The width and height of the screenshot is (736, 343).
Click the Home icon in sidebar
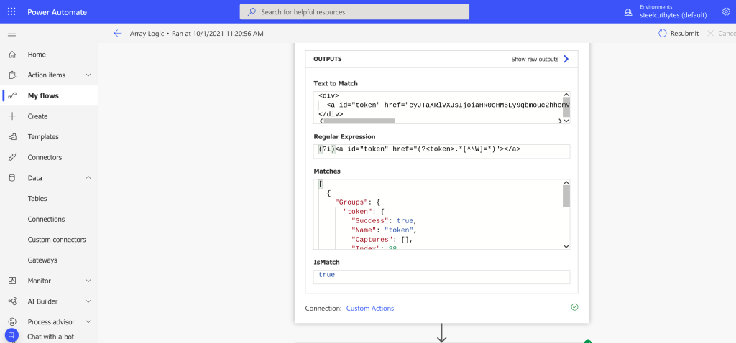coord(12,55)
